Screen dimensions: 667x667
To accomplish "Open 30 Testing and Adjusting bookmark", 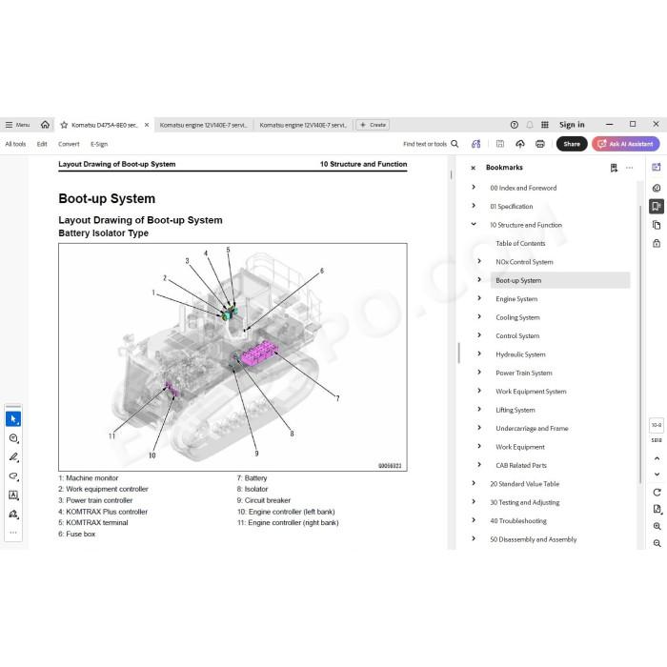I will pos(524,502).
